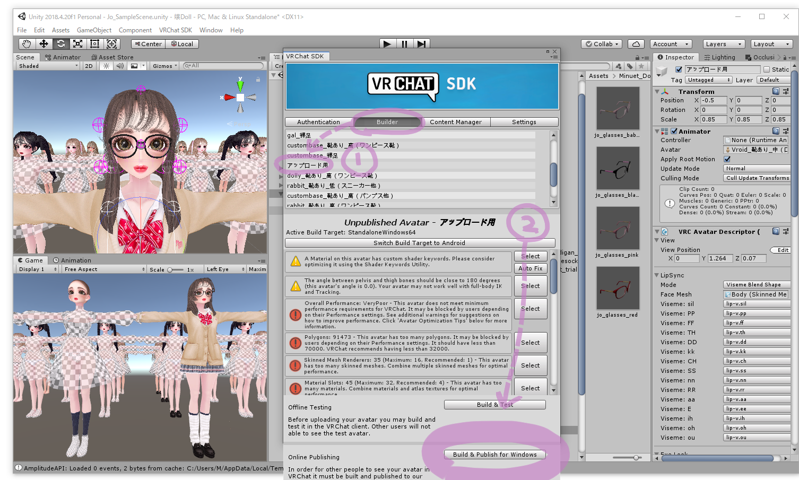799x480 pixels.
Task: Toggle scene audio speaker icon
Action: pos(120,66)
